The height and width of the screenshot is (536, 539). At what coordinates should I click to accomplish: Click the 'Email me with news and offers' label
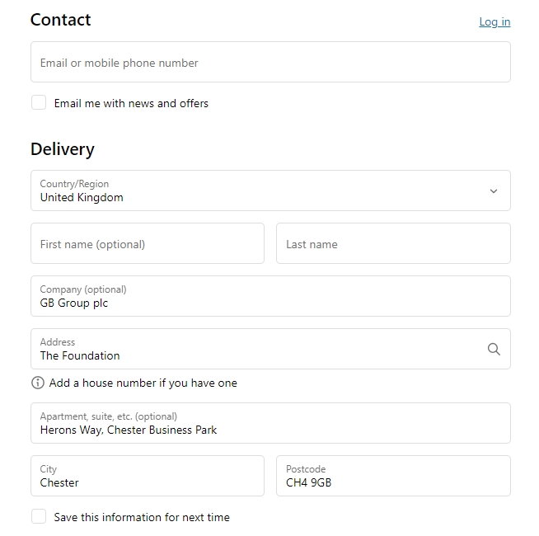coord(131,103)
